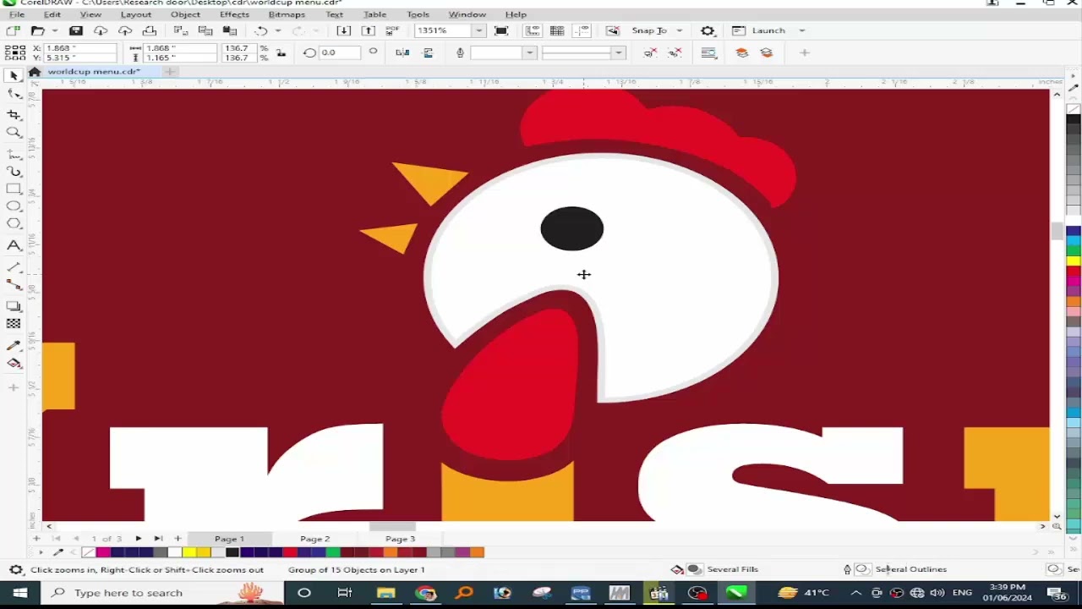Expand the Open recent arrow
The height and width of the screenshot is (609, 1082).
[55, 30]
